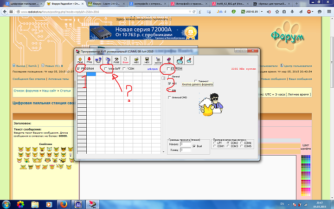Open the FUSE settings tool
This screenshot has height=209, width=334.
coord(116,60)
